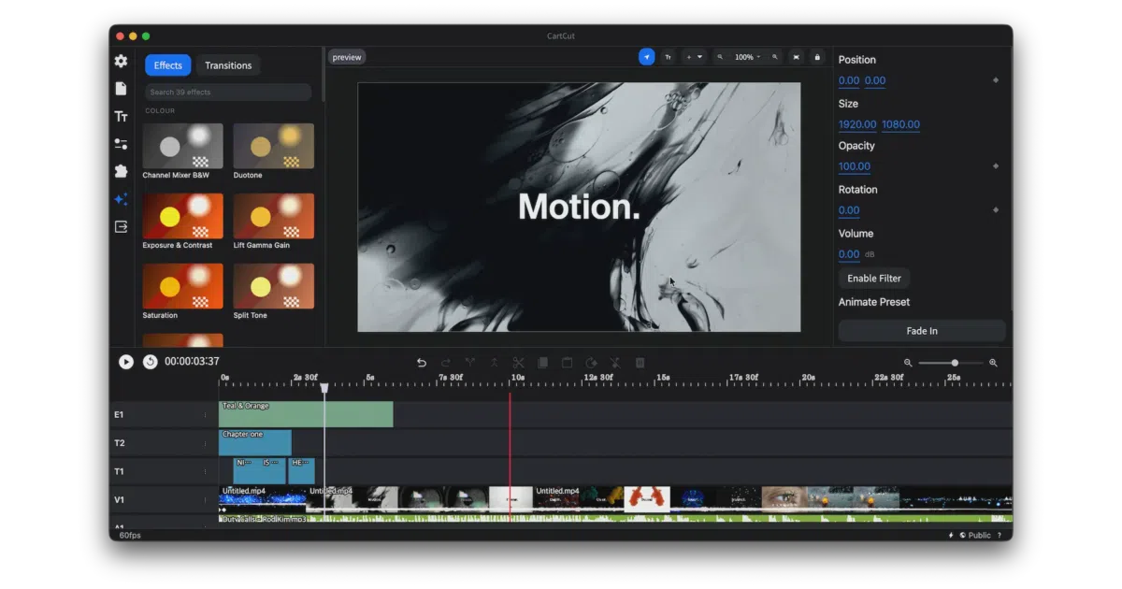Select the sparkle effects icon in sidebar
Screen dimensions: 1122x589
click(121, 199)
